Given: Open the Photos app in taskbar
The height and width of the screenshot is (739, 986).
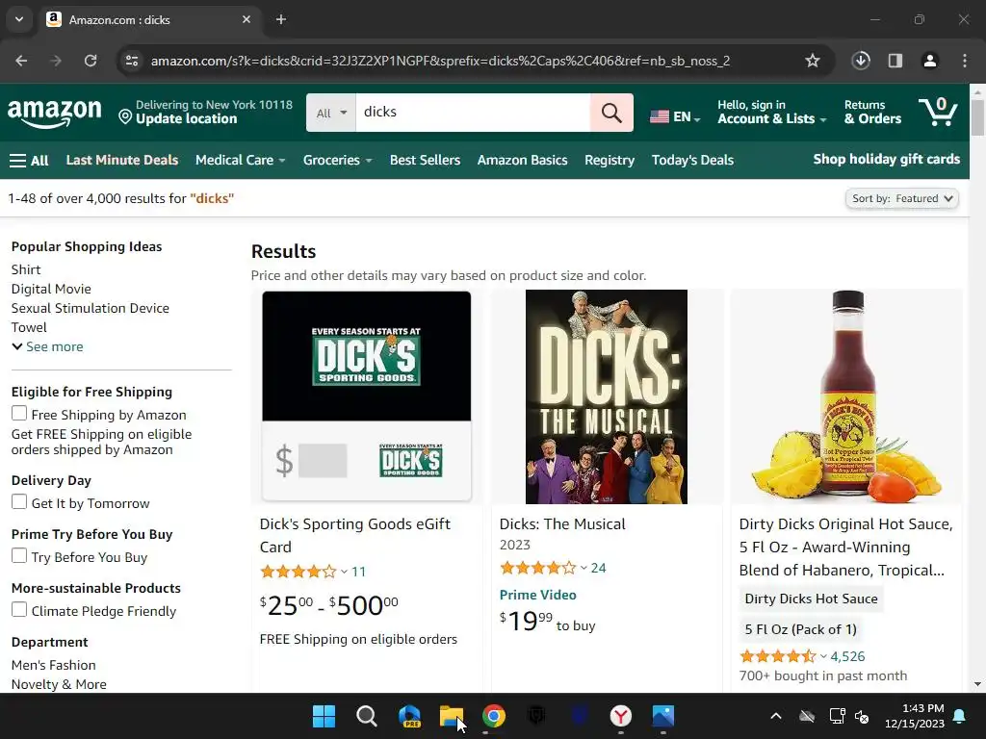Looking at the screenshot, I should [x=662, y=716].
